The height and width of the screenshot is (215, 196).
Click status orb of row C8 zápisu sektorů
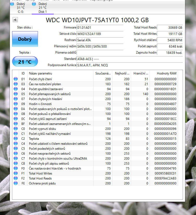click(x=16, y=163)
